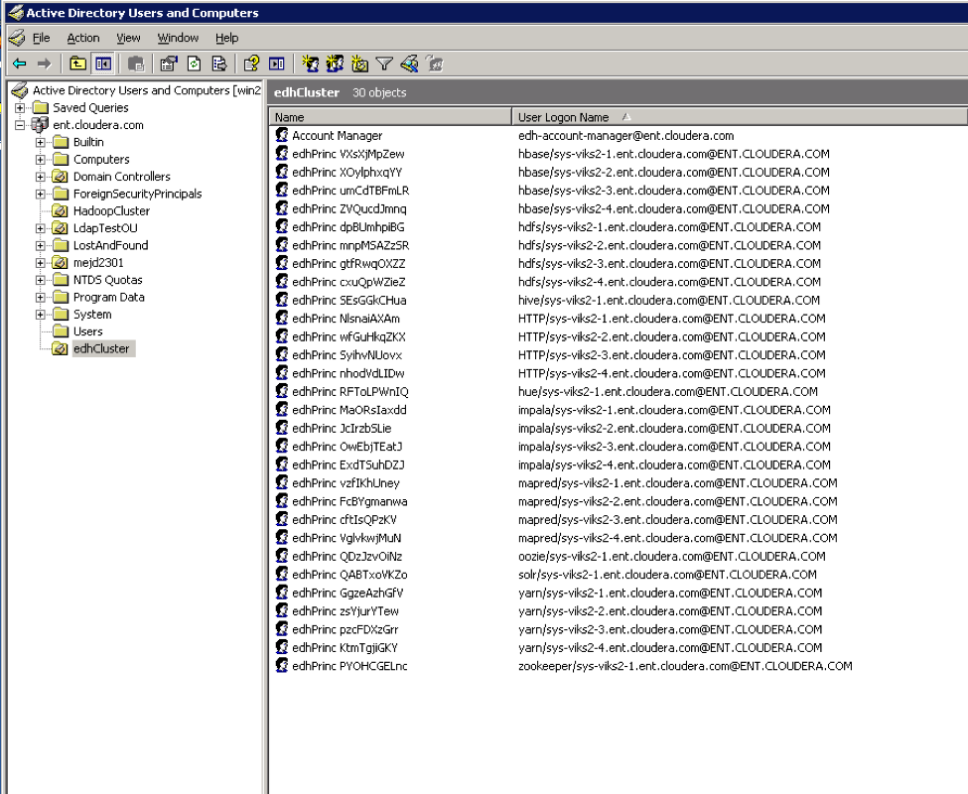Sort by User Logon Name column header
The image size is (968, 794).
[x=563, y=117]
